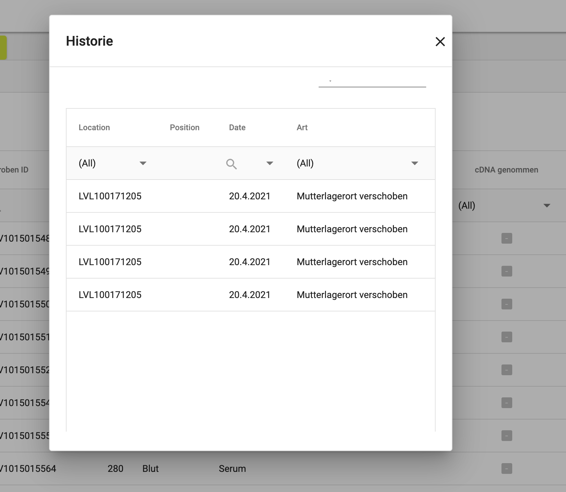Image resolution: width=566 pixels, height=492 pixels.
Task: Click sample ID 1015015564 in the background table
Action: click(x=28, y=469)
